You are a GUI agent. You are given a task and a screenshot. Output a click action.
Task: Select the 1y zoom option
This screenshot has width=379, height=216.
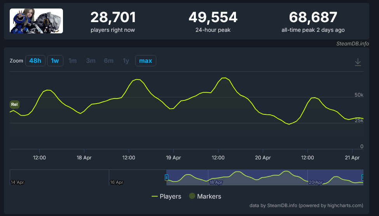click(x=126, y=61)
